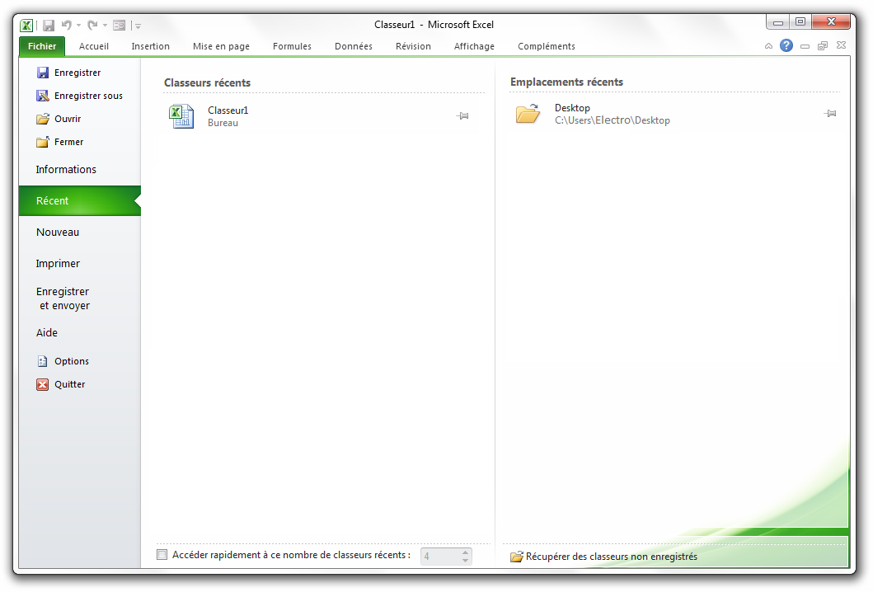Enable quick access to recent workbooks checkbox
873x592 pixels.
[x=162, y=555]
